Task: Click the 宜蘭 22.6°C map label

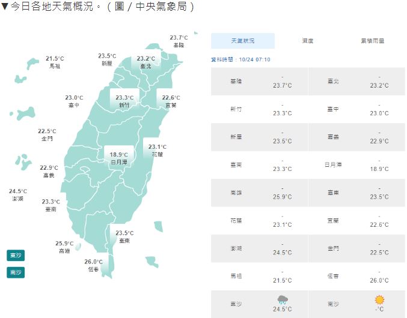Action: (171, 101)
